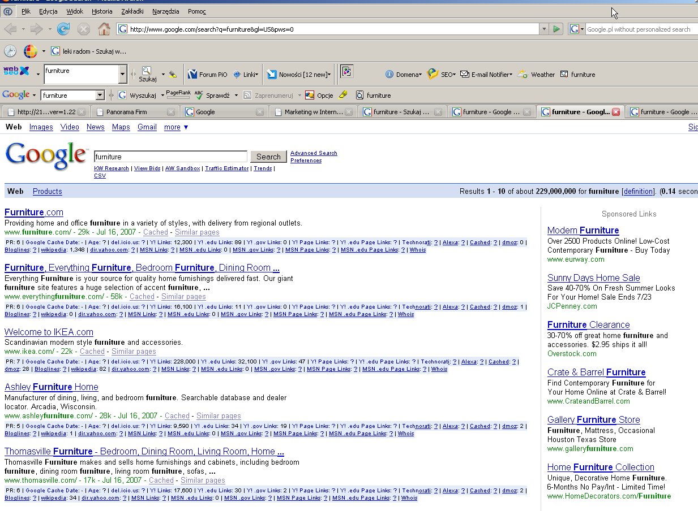Click the @ icon left of the Plik menu
This screenshot has width=698, height=511.
(8, 11)
